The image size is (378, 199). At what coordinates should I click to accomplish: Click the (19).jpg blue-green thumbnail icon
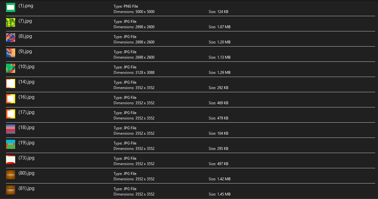(10, 144)
